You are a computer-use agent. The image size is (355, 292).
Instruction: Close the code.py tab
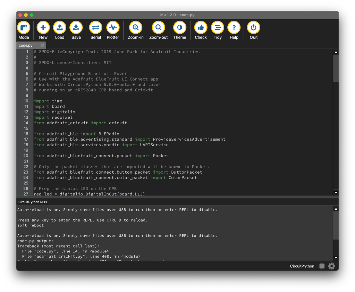[x=42, y=45]
